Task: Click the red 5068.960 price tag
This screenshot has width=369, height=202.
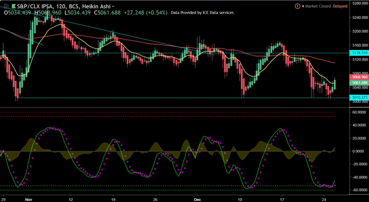Action: [359, 77]
